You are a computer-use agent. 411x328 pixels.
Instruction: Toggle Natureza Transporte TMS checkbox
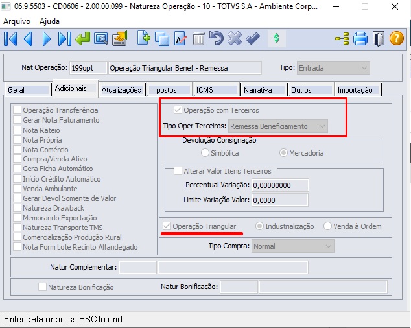point(18,227)
